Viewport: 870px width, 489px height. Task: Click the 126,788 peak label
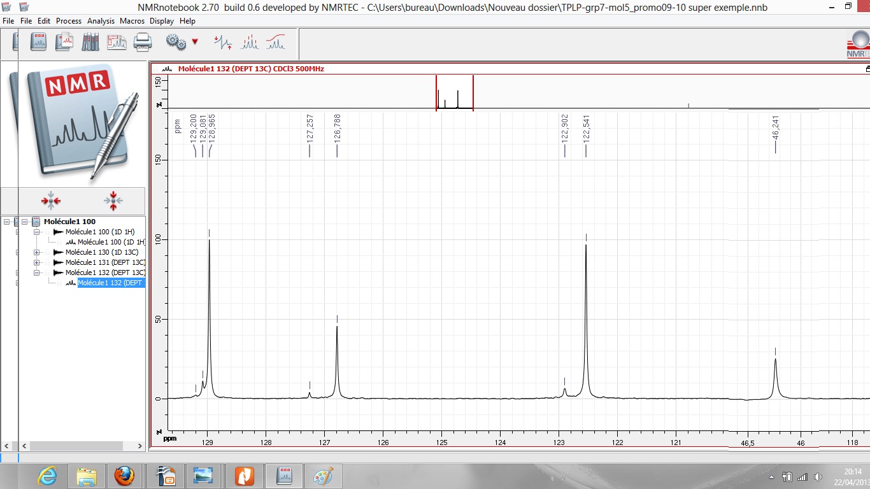(x=337, y=128)
